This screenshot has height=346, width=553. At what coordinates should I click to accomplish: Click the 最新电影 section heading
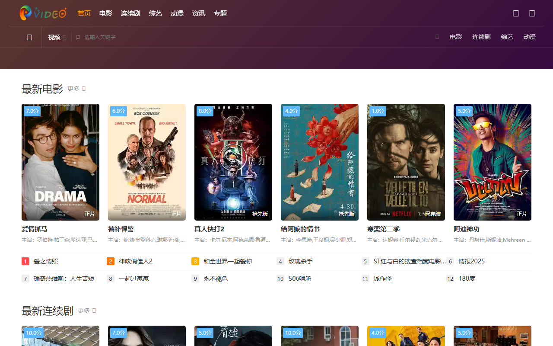click(42, 89)
